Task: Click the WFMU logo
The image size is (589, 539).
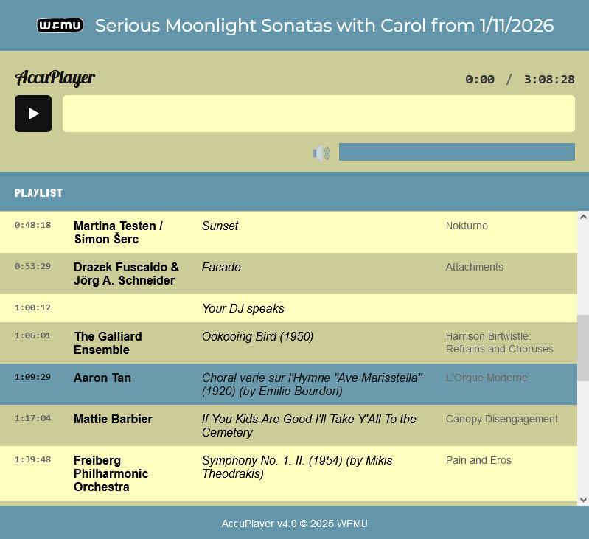Action: pyautogui.click(x=60, y=26)
